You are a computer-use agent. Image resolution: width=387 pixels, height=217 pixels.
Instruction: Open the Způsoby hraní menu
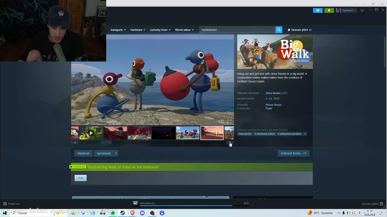pyautogui.click(x=160, y=30)
